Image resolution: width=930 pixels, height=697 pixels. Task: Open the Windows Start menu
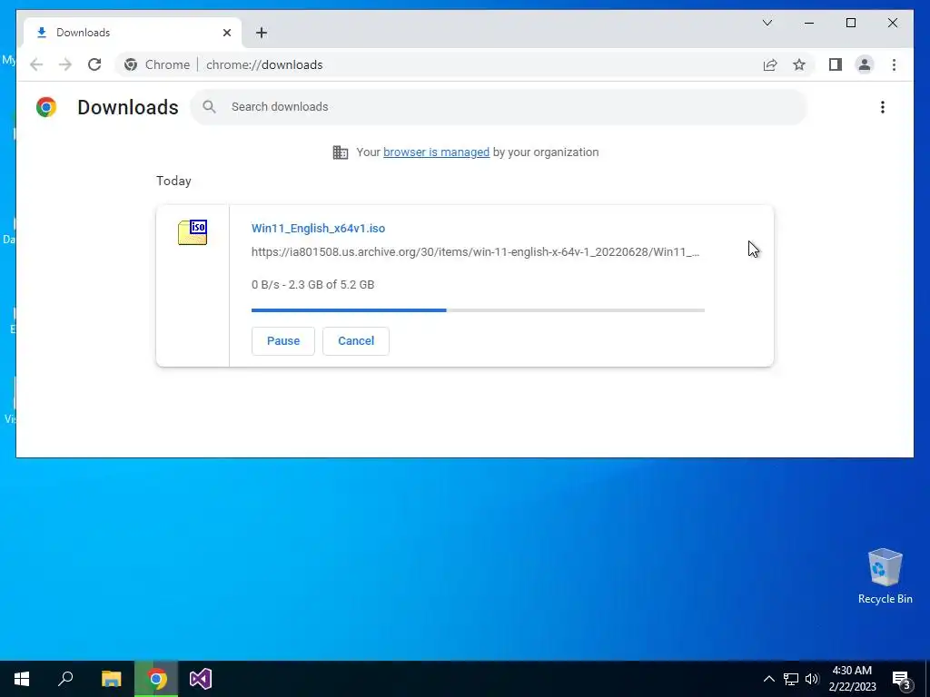point(22,679)
